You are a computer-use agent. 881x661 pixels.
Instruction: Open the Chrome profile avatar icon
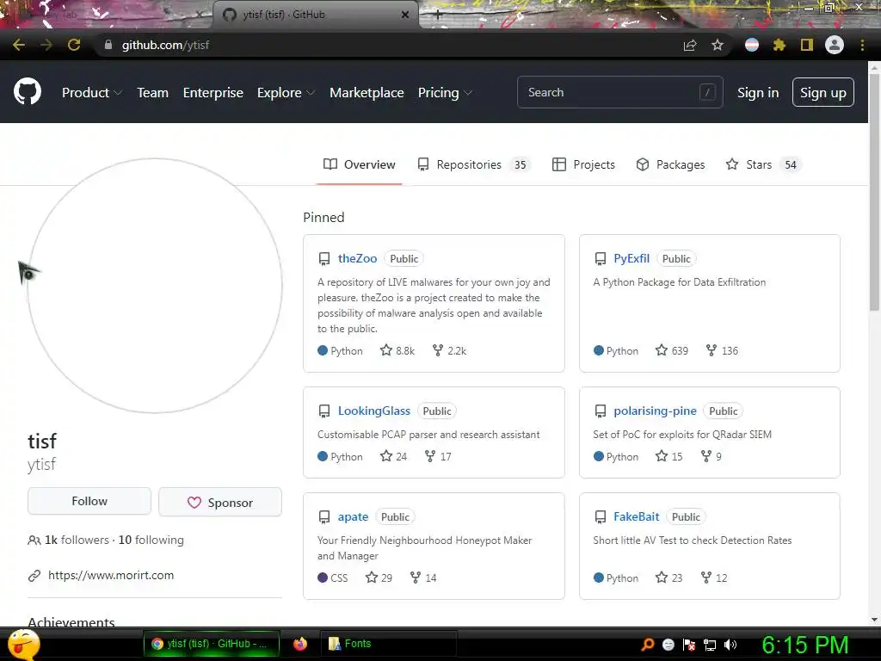(835, 45)
